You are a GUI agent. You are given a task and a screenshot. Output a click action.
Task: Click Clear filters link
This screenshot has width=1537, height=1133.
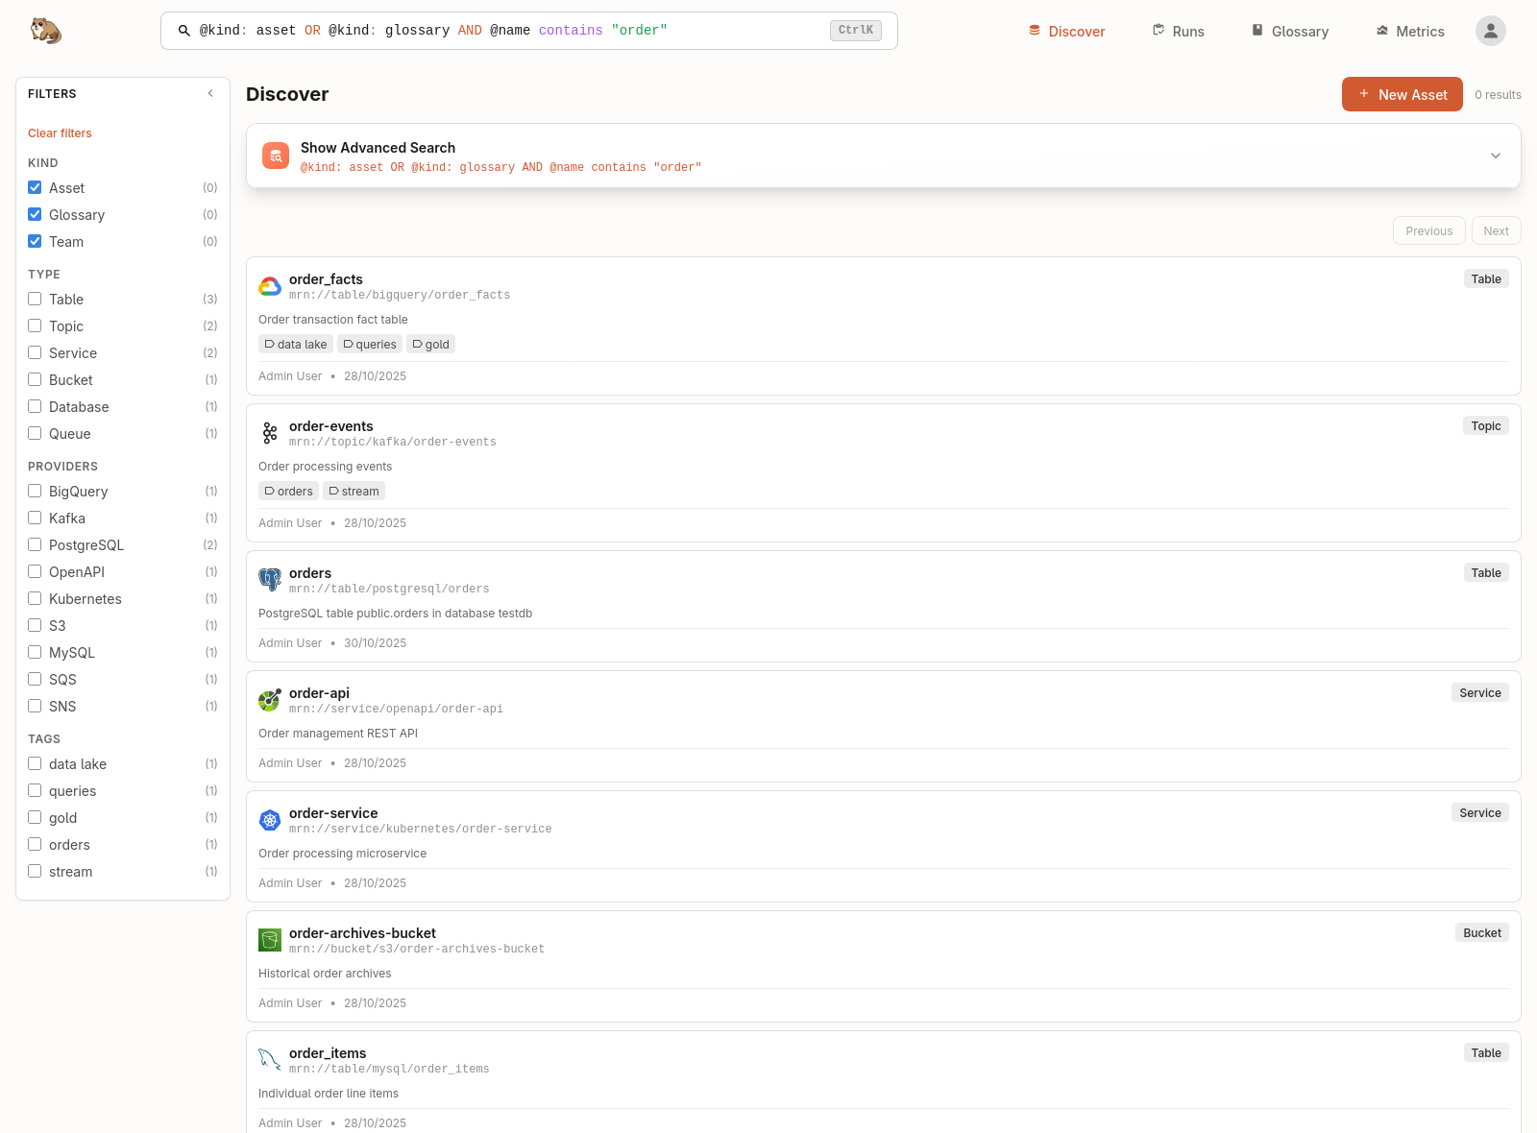(x=60, y=133)
